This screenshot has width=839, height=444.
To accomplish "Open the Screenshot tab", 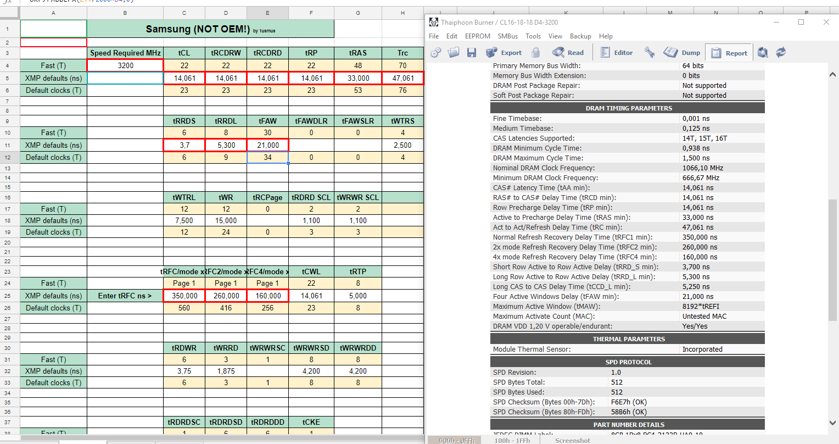I will 572,440.
